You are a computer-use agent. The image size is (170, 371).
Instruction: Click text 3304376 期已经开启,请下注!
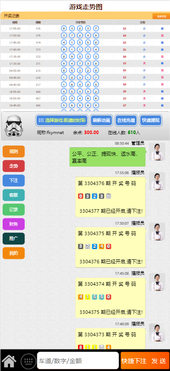click(x=111, y=262)
